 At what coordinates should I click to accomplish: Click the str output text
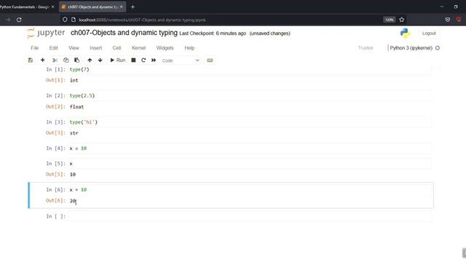point(74,133)
